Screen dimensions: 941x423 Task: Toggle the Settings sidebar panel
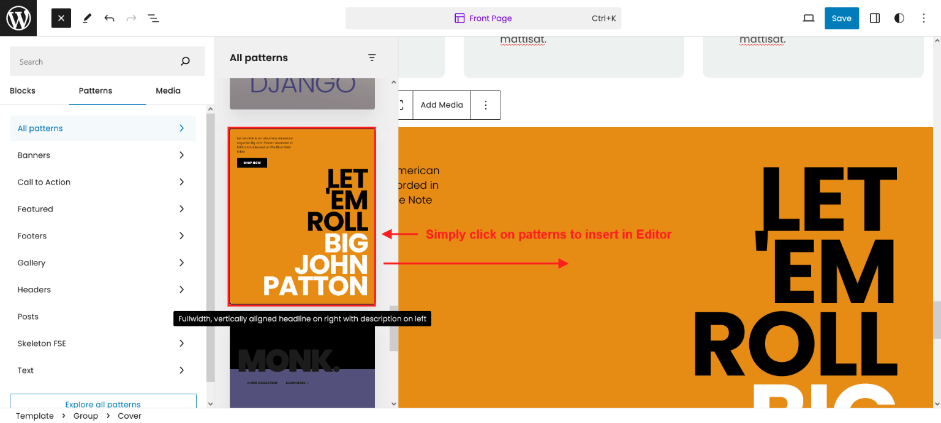pyautogui.click(x=875, y=18)
